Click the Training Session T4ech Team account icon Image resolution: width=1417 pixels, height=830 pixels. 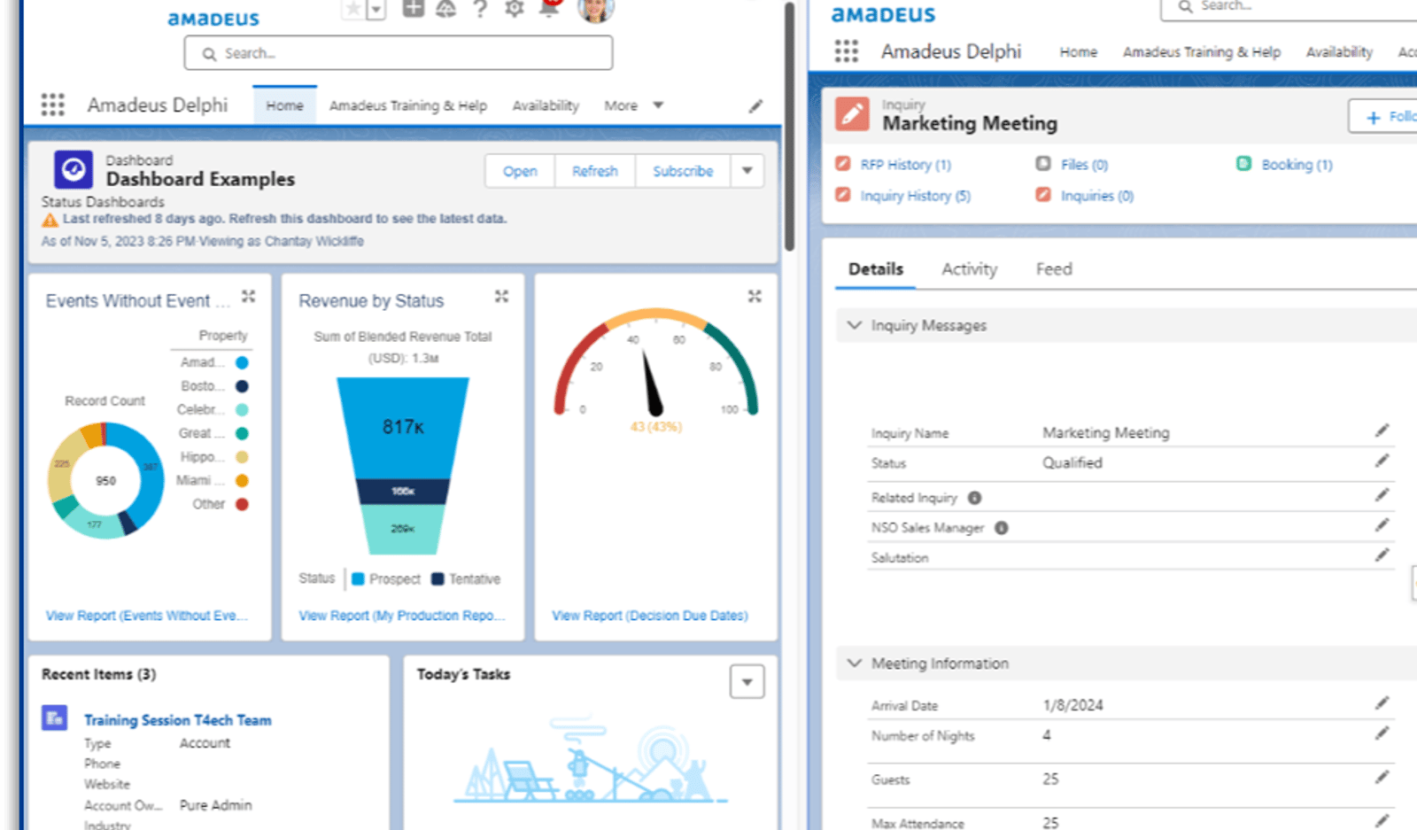coord(55,718)
